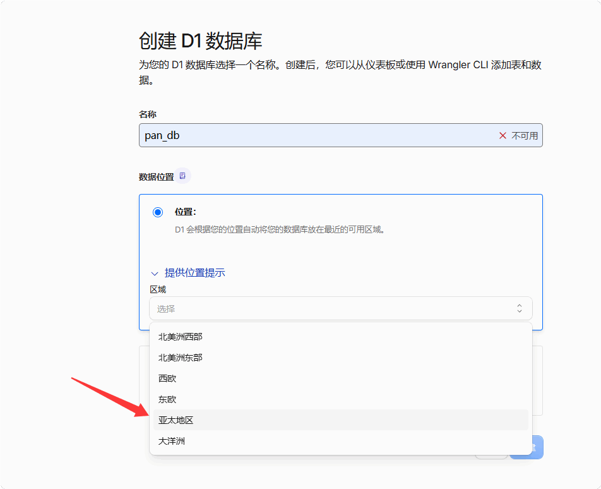Select 大洋洲 region option
Screen dimensions: 601x489
(340, 441)
